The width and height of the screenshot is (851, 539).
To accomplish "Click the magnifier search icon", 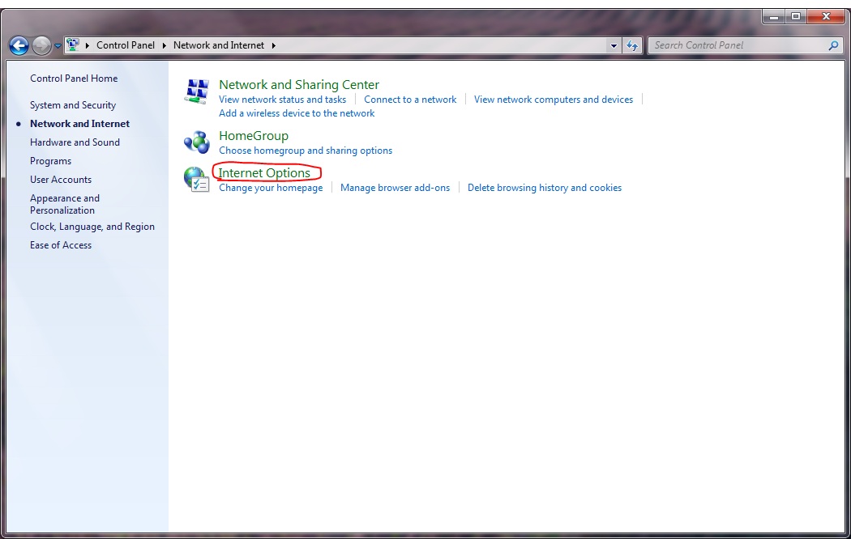I will point(834,45).
